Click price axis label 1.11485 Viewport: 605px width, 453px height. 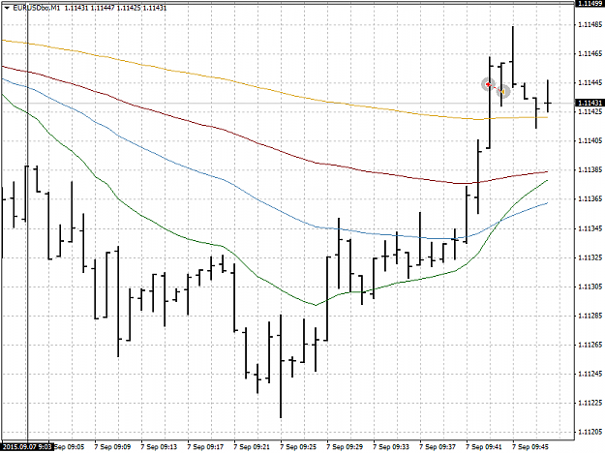590,24
